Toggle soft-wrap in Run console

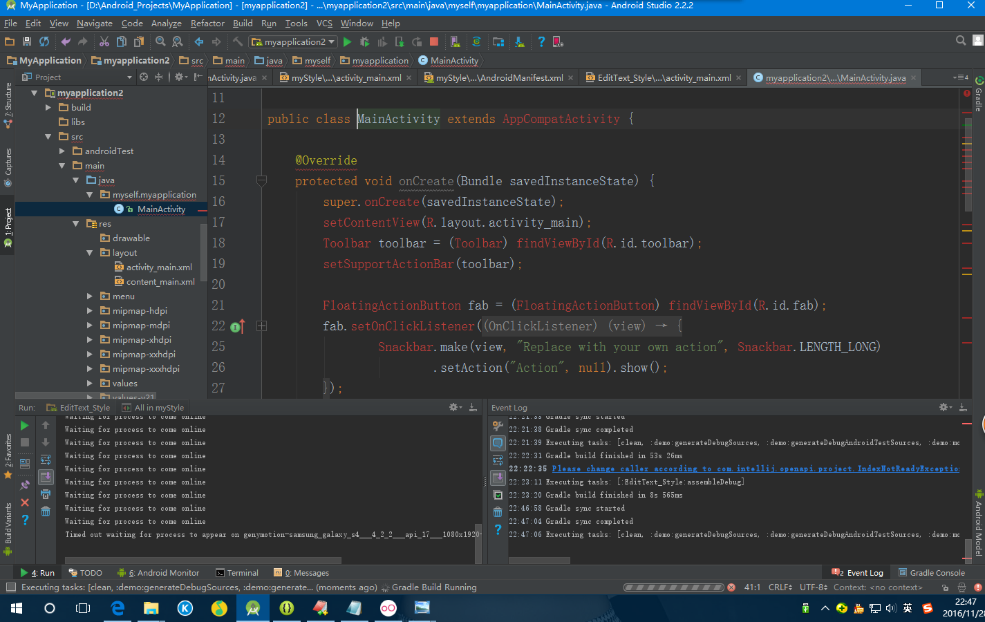46,460
